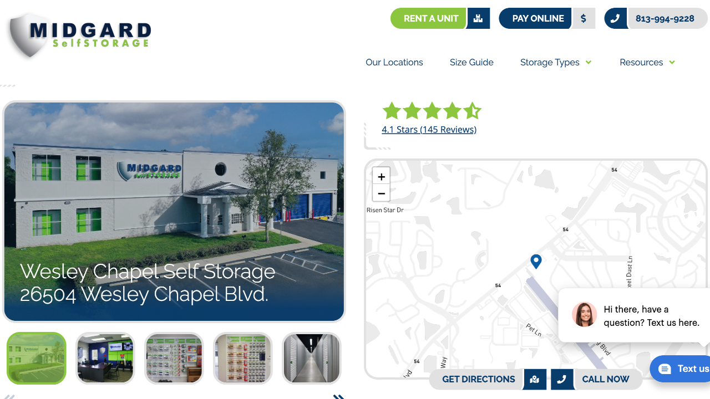Image resolution: width=710 pixels, height=399 pixels.
Task: Open the 4.1 Stars (145 Reviews) link
Action: [x=429, y=130]
